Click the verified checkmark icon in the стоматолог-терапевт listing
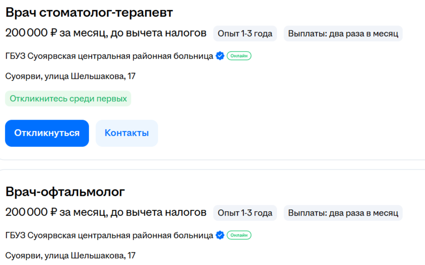Image resolution: width=425 pixels, height=265 pixels. (220, 56)
